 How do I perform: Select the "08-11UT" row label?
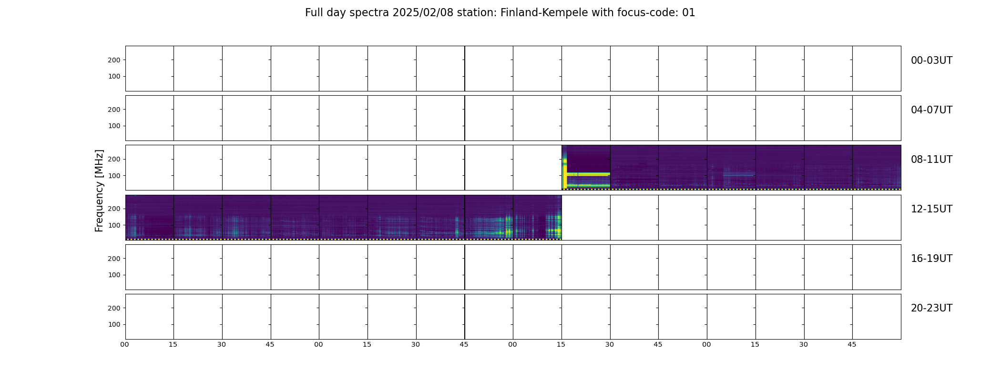(x=931, y=160)
